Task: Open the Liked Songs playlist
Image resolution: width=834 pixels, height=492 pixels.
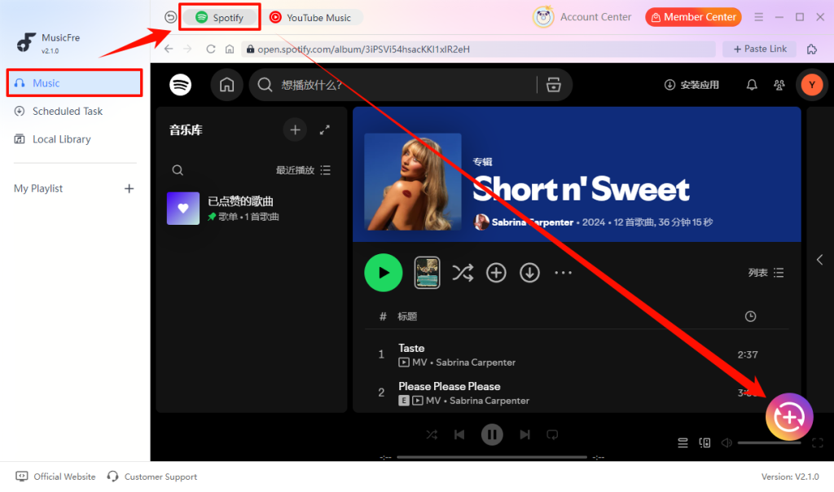Action: click(x=251, y=209)
